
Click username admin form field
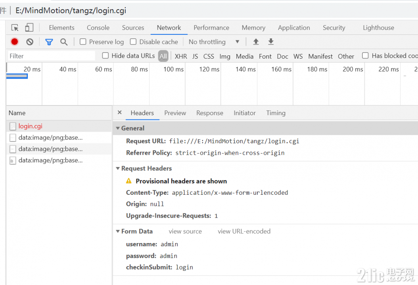152,244
